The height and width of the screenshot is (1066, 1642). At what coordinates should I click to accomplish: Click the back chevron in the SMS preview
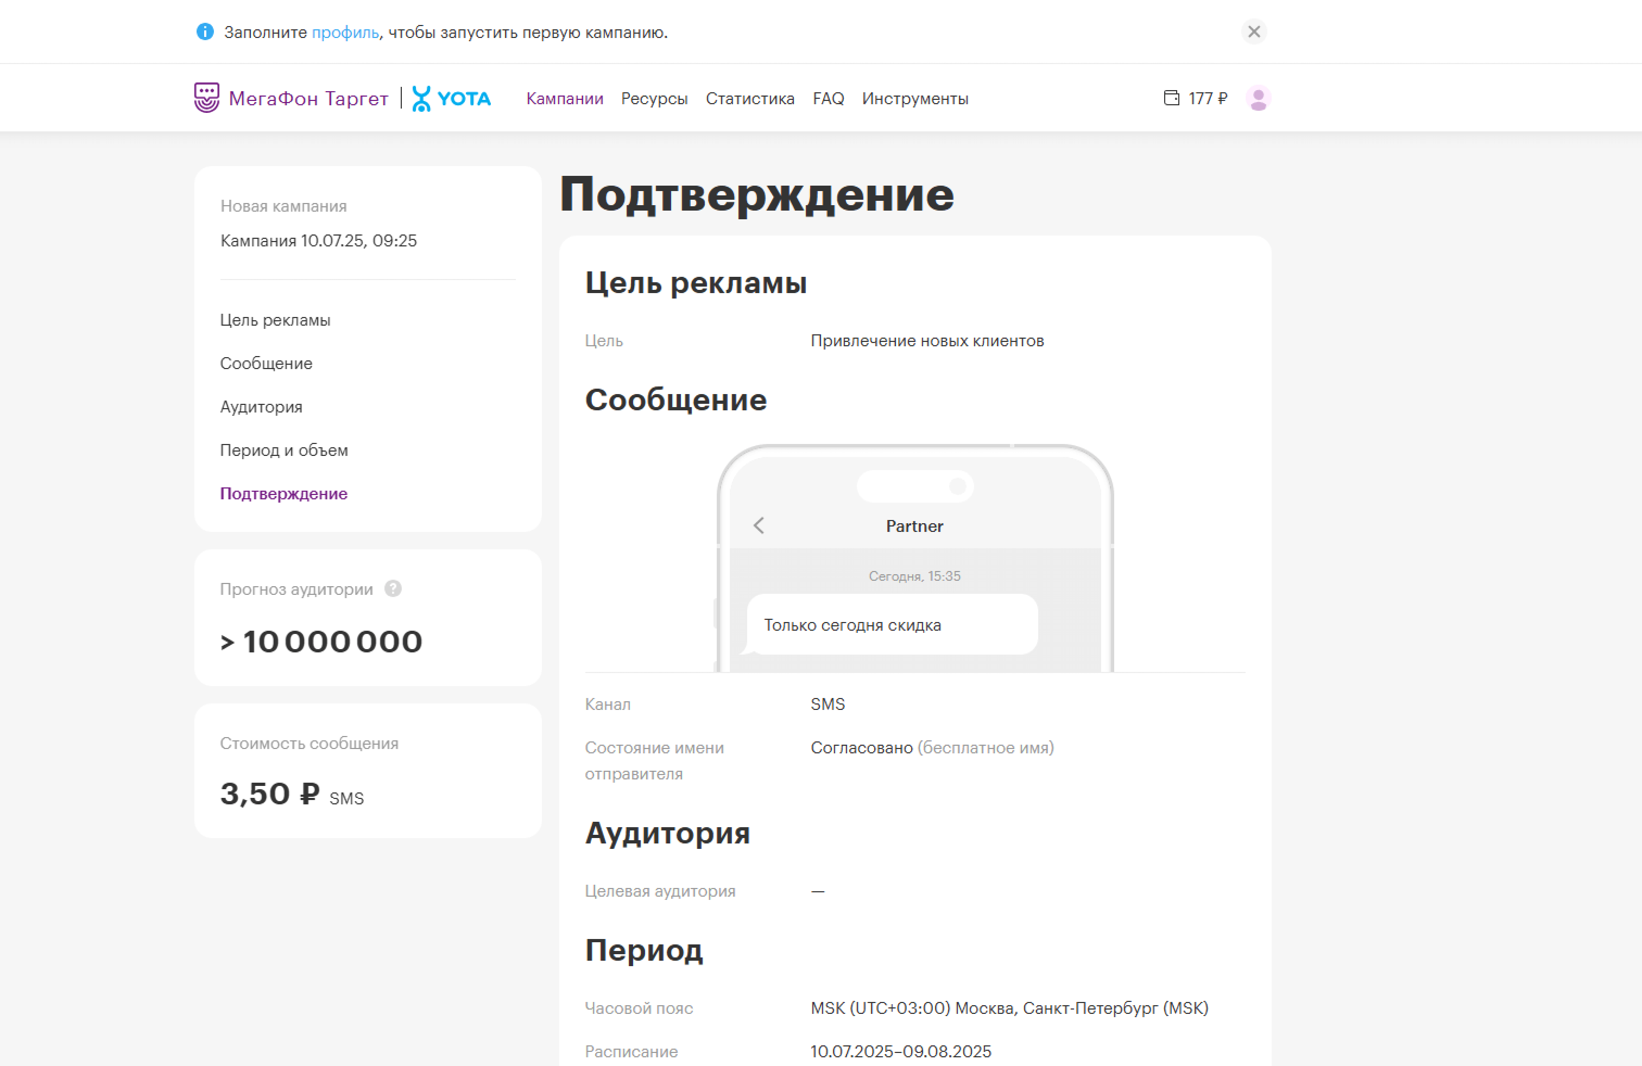tap(758, 525)
